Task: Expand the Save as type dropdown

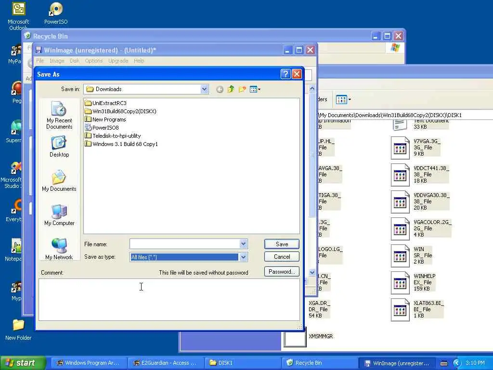Action: [243, 257]
